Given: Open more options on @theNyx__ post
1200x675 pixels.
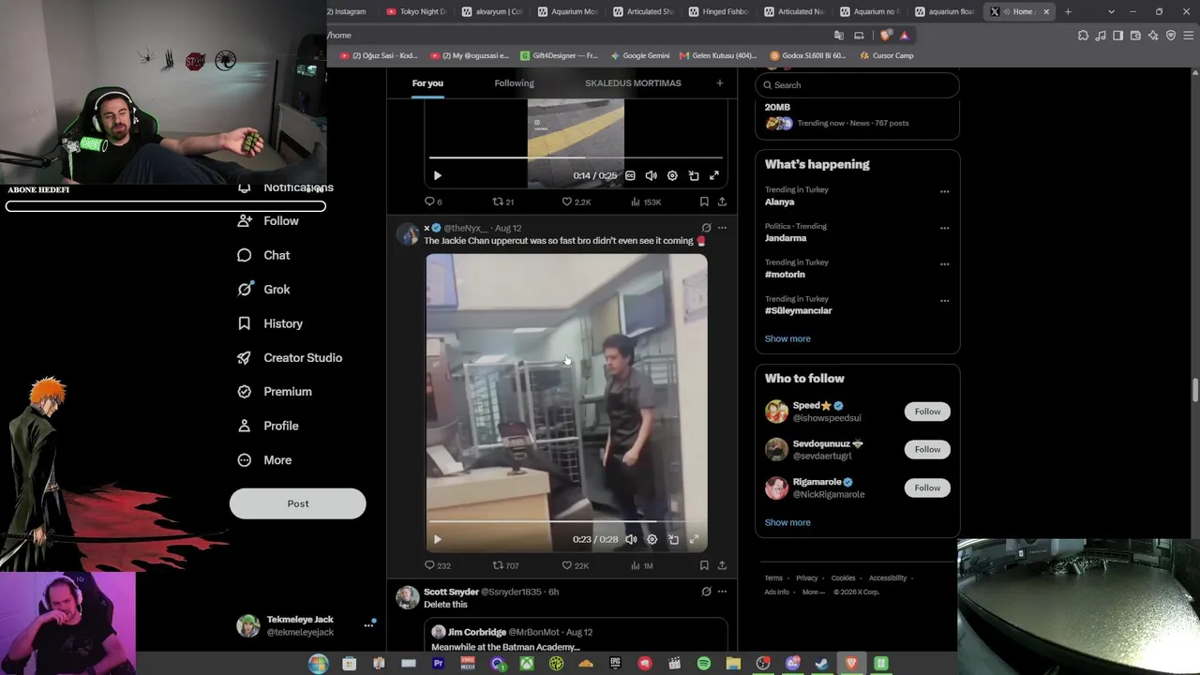Looking at the screenshot, I should (722, 228).
